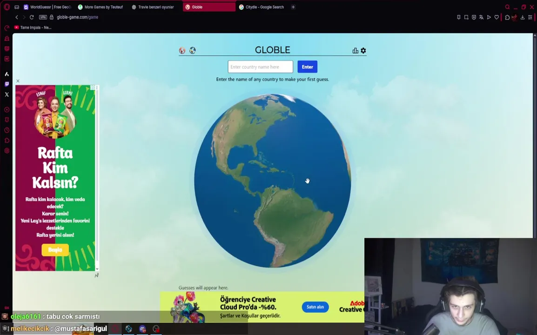Screen dimensions: 537x335
Task: Open Aria AI in the sidebar
Action: click(x=7, y=74)
